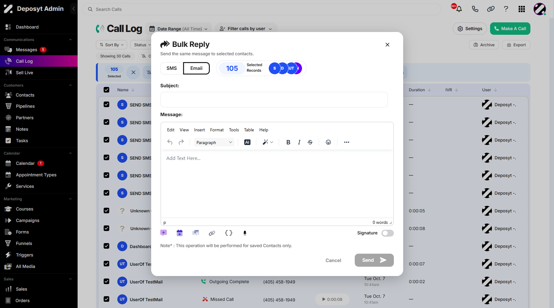This screenshot has height=308, width=554.
Task: Uncheck the checkbox for Missed Call row
Action: click(x=106, y=299)
